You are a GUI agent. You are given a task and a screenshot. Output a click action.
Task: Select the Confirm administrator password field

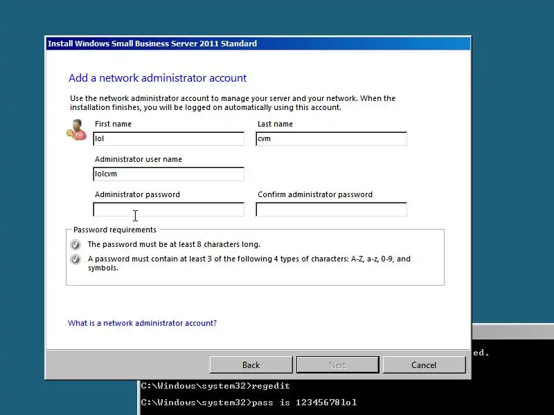331,210
